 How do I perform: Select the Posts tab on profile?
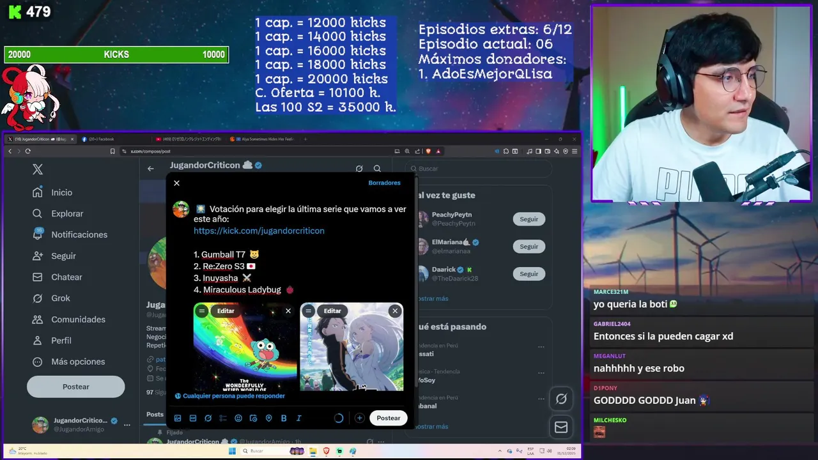pyautogui.click(x=155, y=415)
